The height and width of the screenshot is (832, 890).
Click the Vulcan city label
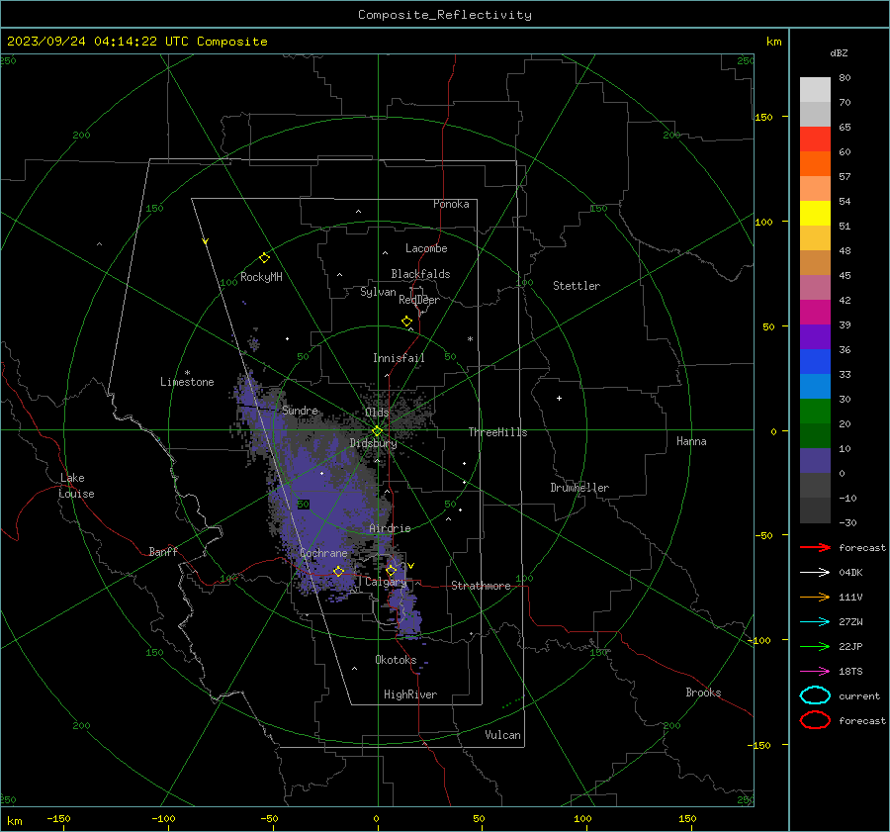click(x=503, y=735)
